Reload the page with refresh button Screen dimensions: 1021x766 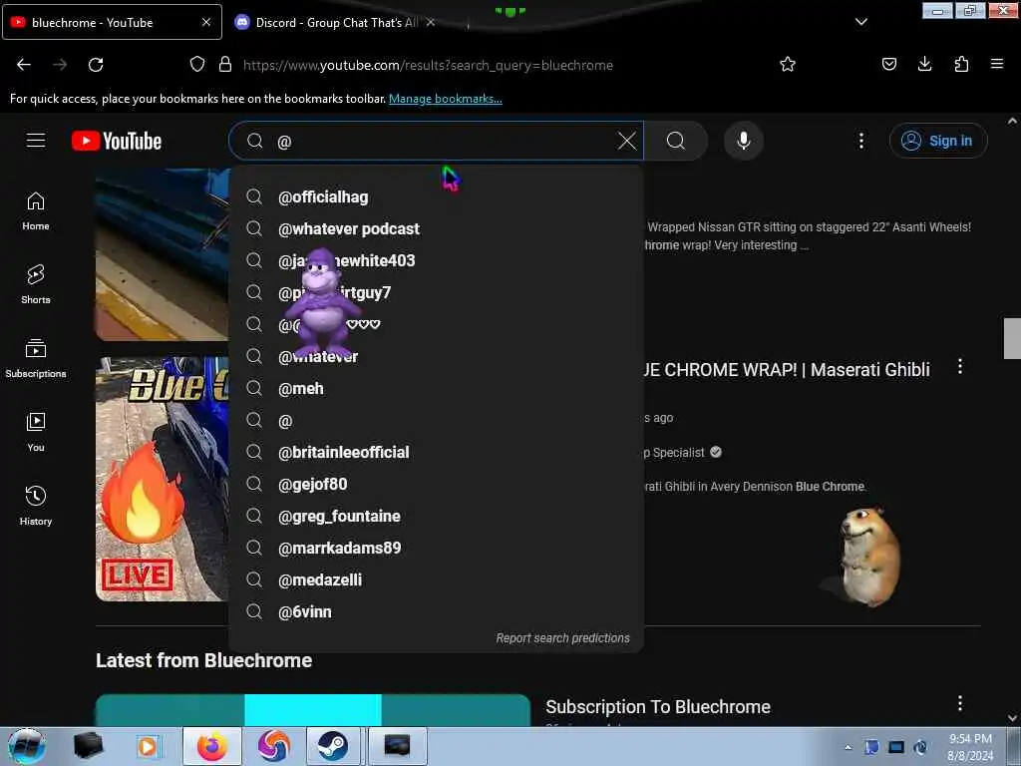coord(96,65)
